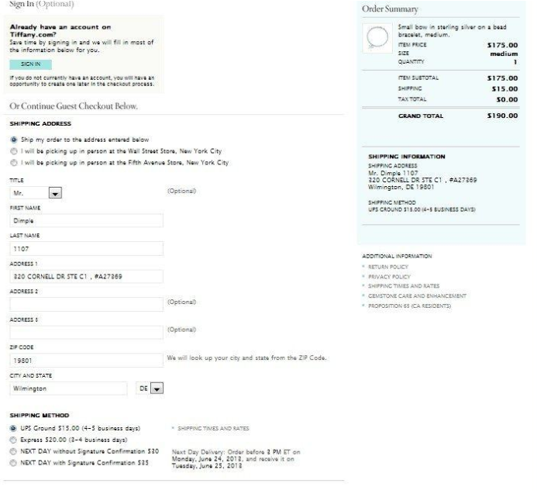Open the Return Policy link
The height and width of the screenshot is (494, 537).
pos(388,267)
